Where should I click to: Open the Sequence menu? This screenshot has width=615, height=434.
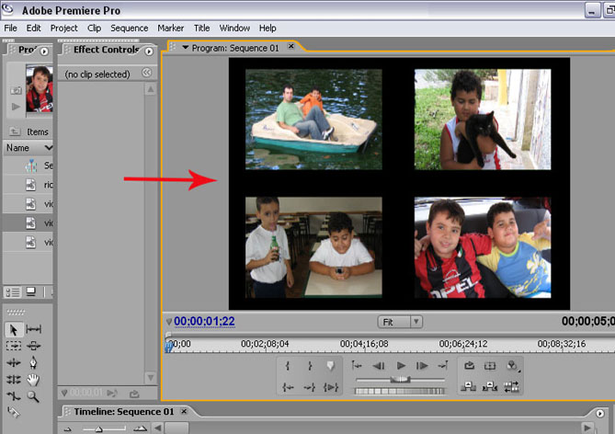[x=129, y=29]
